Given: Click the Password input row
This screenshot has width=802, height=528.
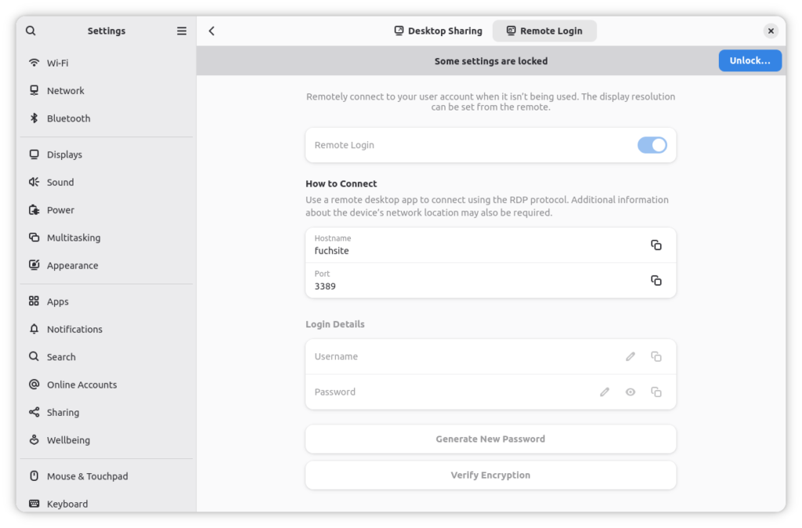Looking at the screenshot, I should 490,392.
